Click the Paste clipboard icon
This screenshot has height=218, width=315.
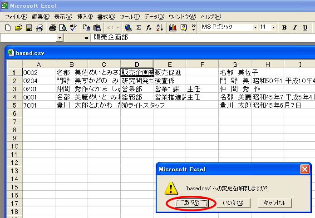97,28
